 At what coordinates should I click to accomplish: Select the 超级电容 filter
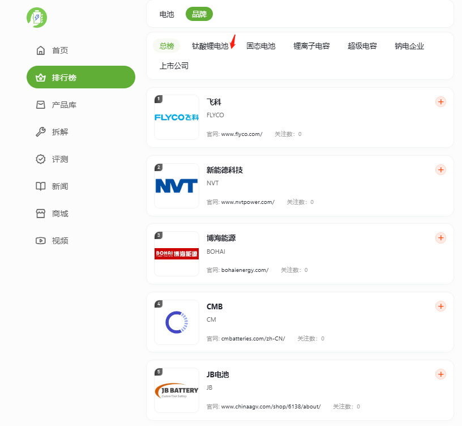(362, 46)
